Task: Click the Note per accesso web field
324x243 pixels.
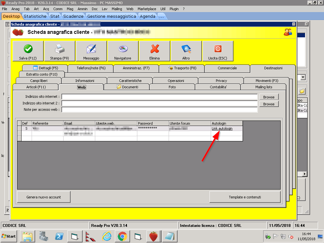Action: pyautogui.click(x=159, y=109)
